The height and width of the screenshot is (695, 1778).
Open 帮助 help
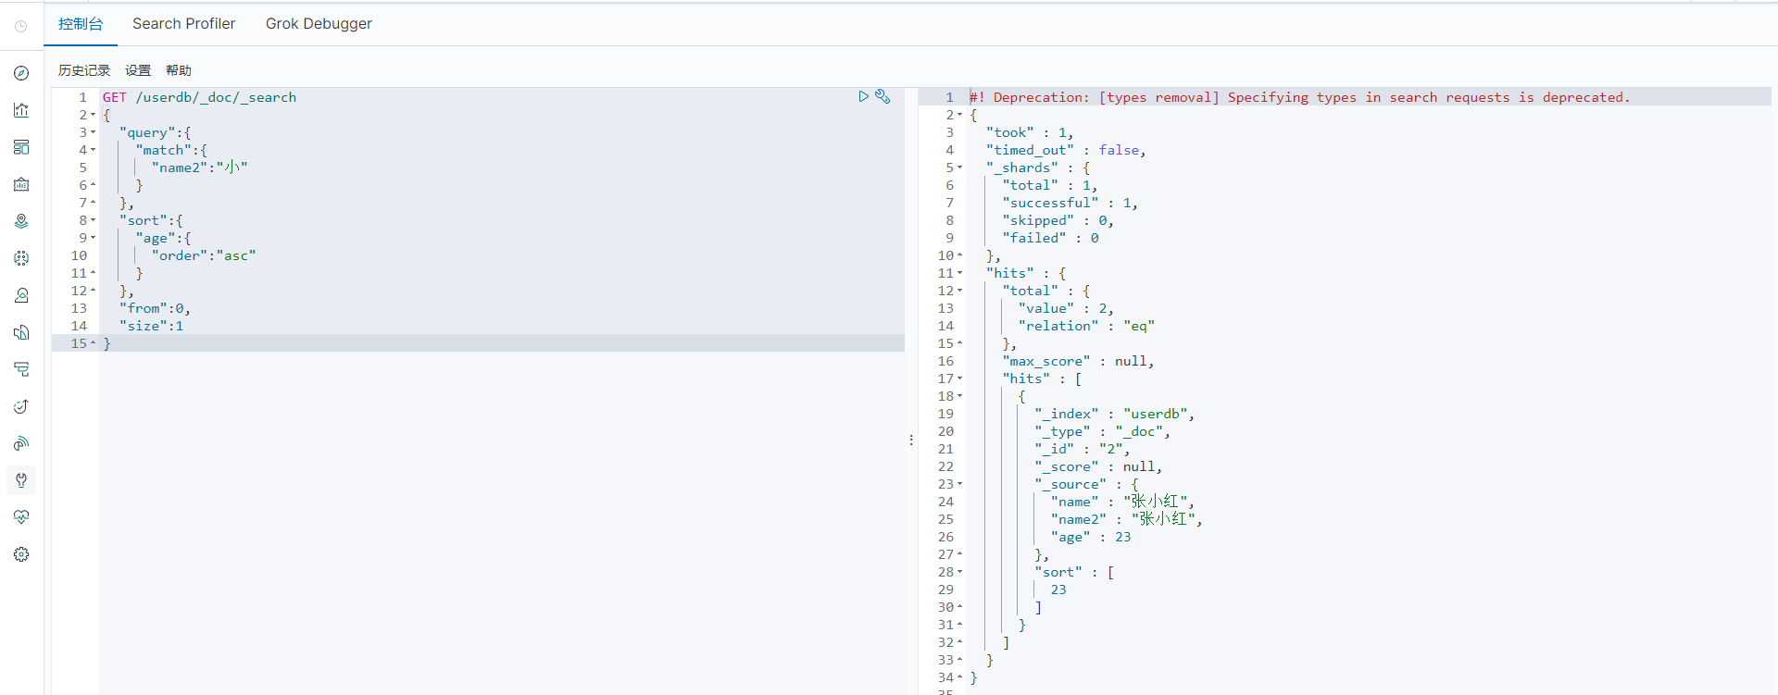pyautogui.click(x=179, y=70)
